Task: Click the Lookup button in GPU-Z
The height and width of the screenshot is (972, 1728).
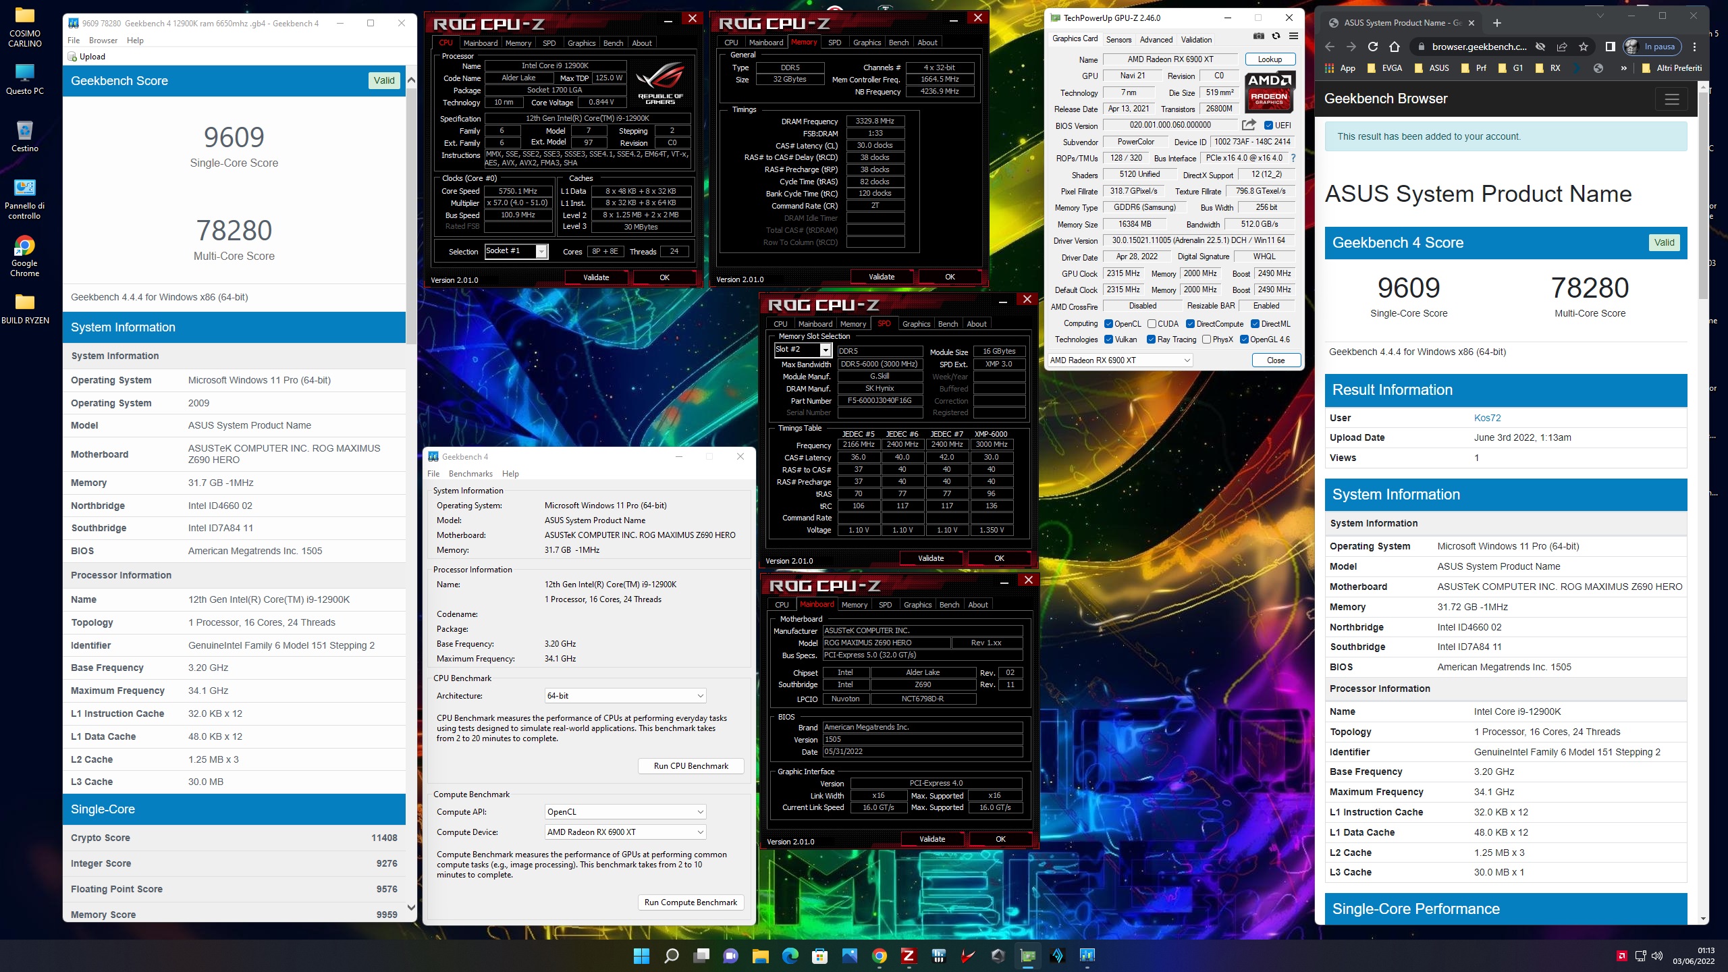Action: (1270, 59)
